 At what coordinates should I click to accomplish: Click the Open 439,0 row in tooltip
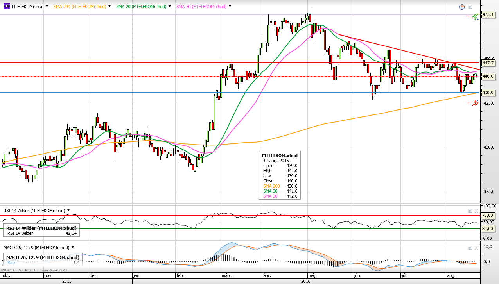click(280, 166)
